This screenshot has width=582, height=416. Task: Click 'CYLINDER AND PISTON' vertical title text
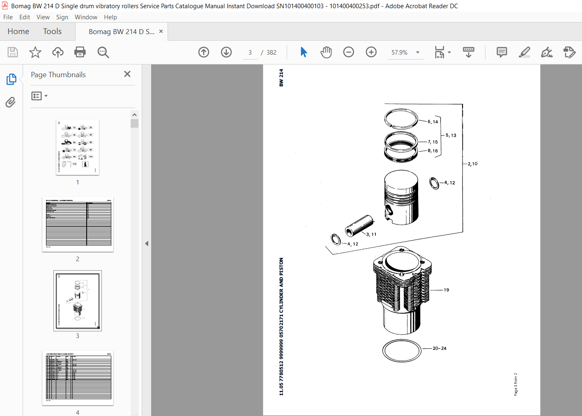point(281,285)
